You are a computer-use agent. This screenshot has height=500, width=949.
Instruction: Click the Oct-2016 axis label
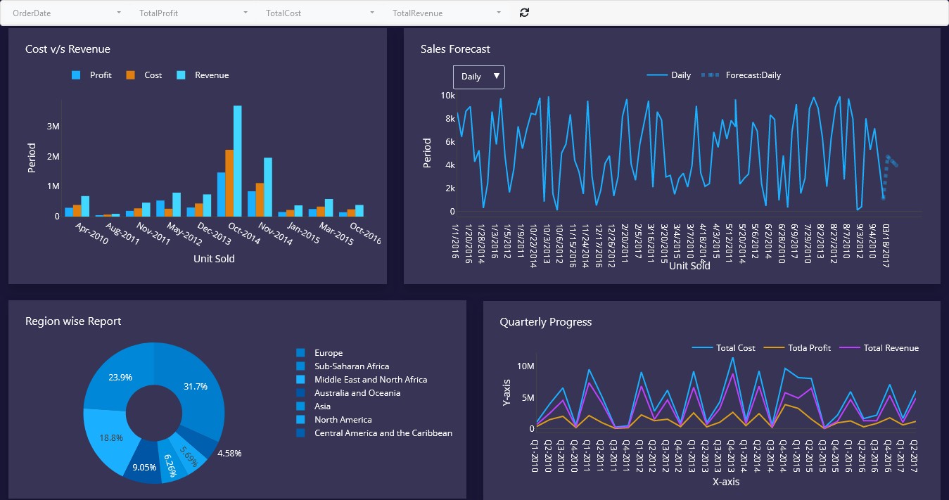364,233
